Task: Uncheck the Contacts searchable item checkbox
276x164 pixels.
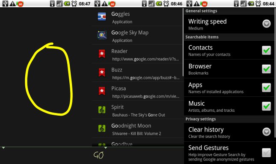Action: point(266,51)
